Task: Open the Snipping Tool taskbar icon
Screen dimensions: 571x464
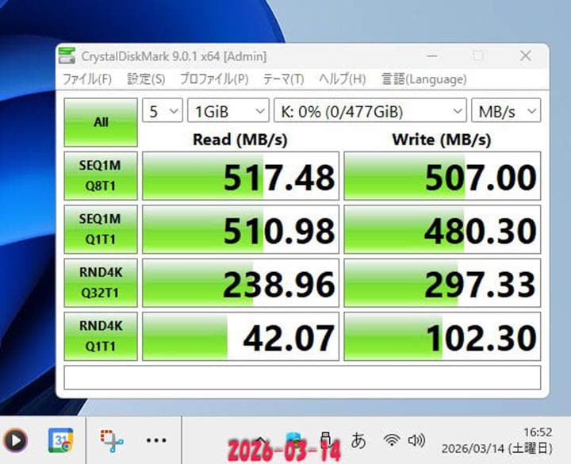Action: click(112, 440)
